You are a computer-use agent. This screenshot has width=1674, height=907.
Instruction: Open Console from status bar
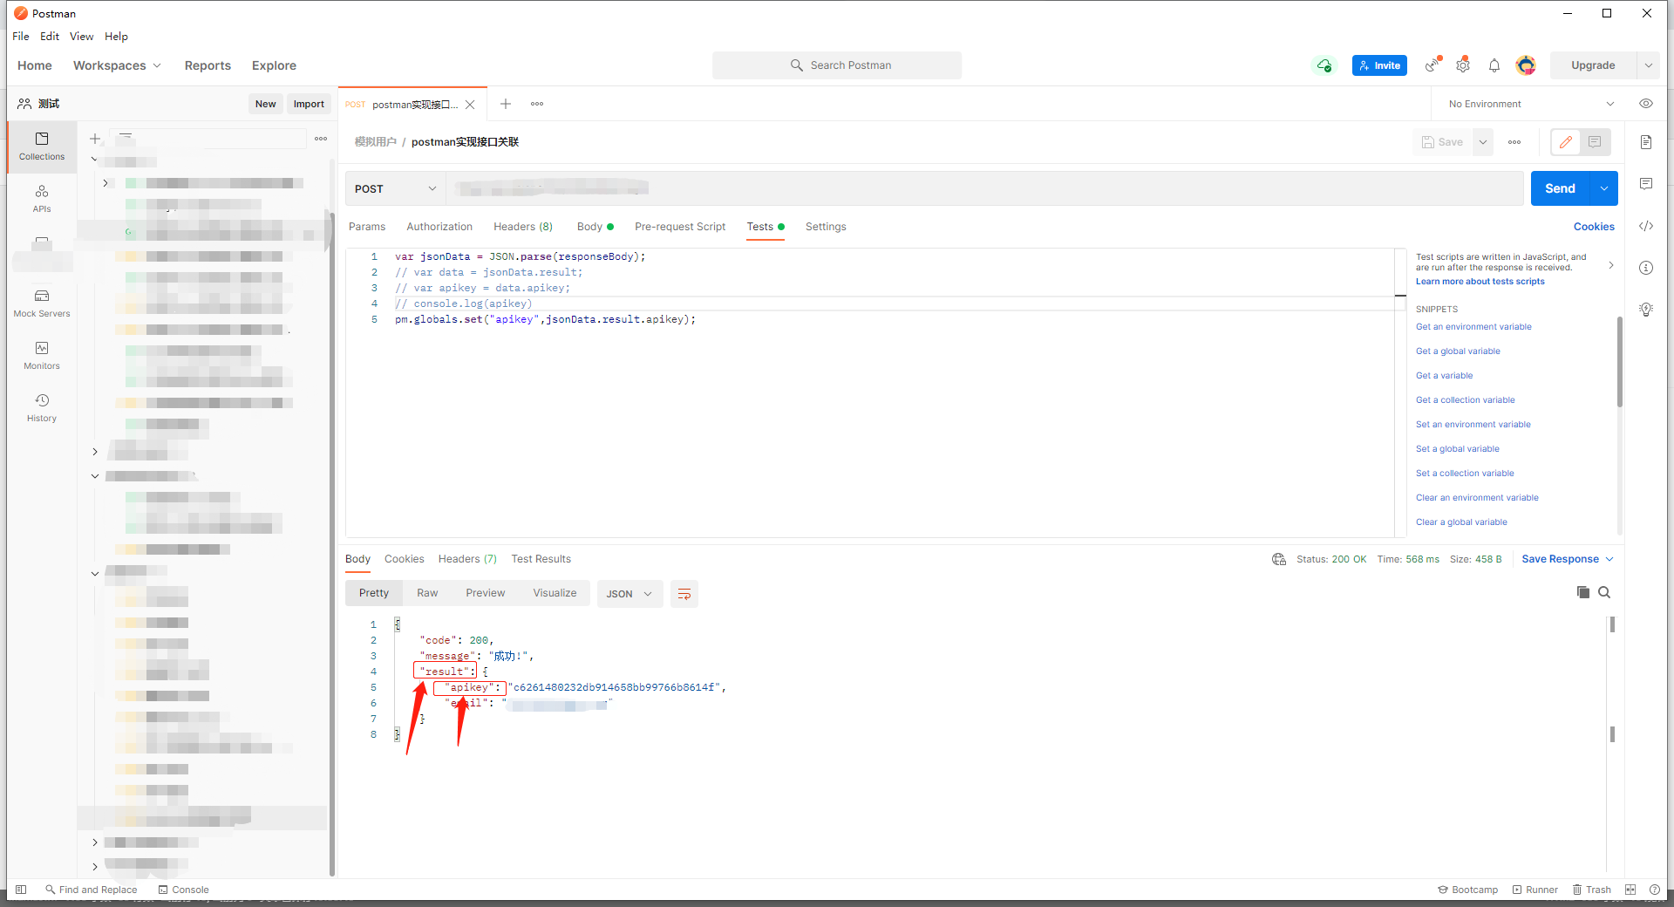point(184,890)
